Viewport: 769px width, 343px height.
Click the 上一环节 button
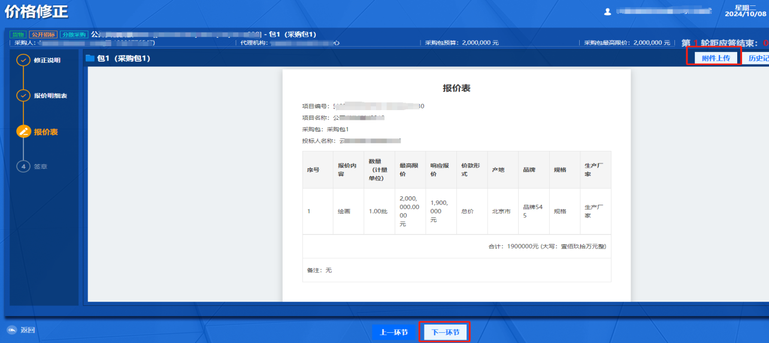point(394,332)
